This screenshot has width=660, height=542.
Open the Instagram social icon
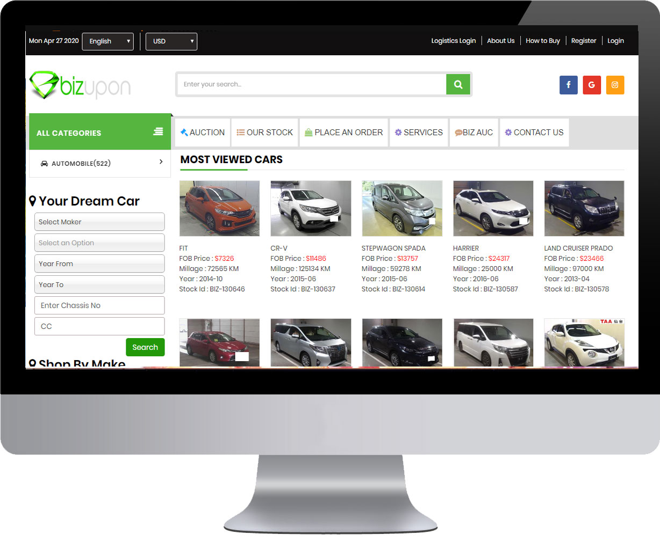pyautogui.click(x=615, y=85)
